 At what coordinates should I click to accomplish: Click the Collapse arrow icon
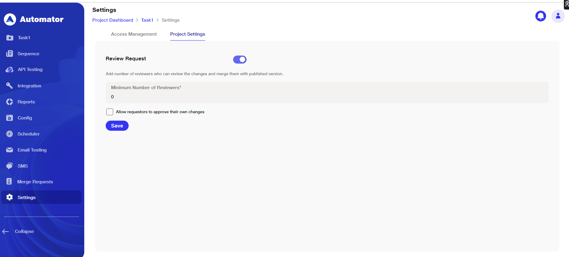[6, 231]
